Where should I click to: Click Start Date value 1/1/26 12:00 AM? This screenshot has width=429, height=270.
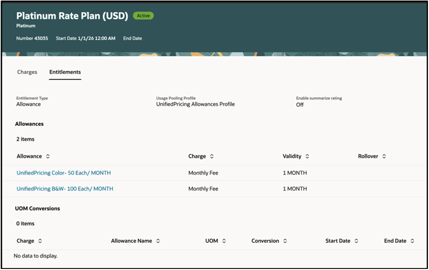pyautogui.click(x=97, y=39)
